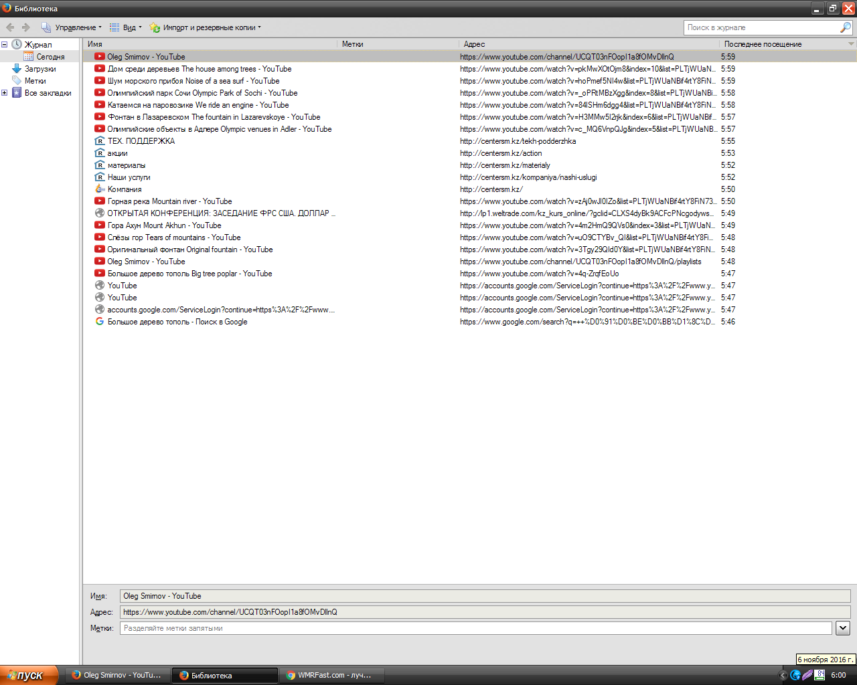Viewport: 857px width, 685px height.
Task: Click the 5:55 last visit time
Action: [x=728, y=141]
